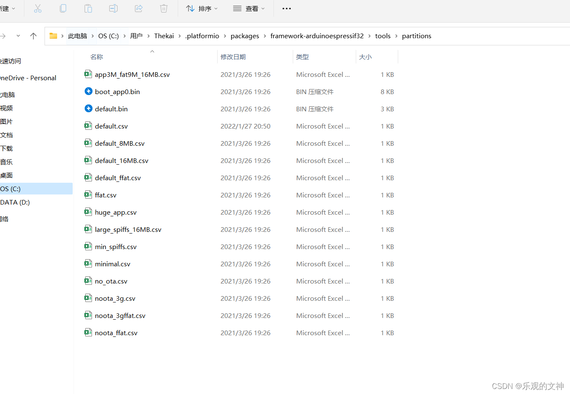
Task: Select OneDrive - Personal in sidebar
Action: [x=28, y=78]
